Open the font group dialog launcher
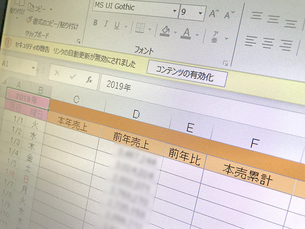Viewport: 305px width, 229px height. point(225,63)
